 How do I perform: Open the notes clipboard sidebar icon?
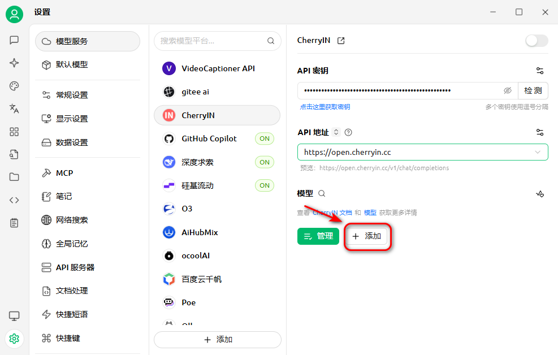tap(14, 223)
